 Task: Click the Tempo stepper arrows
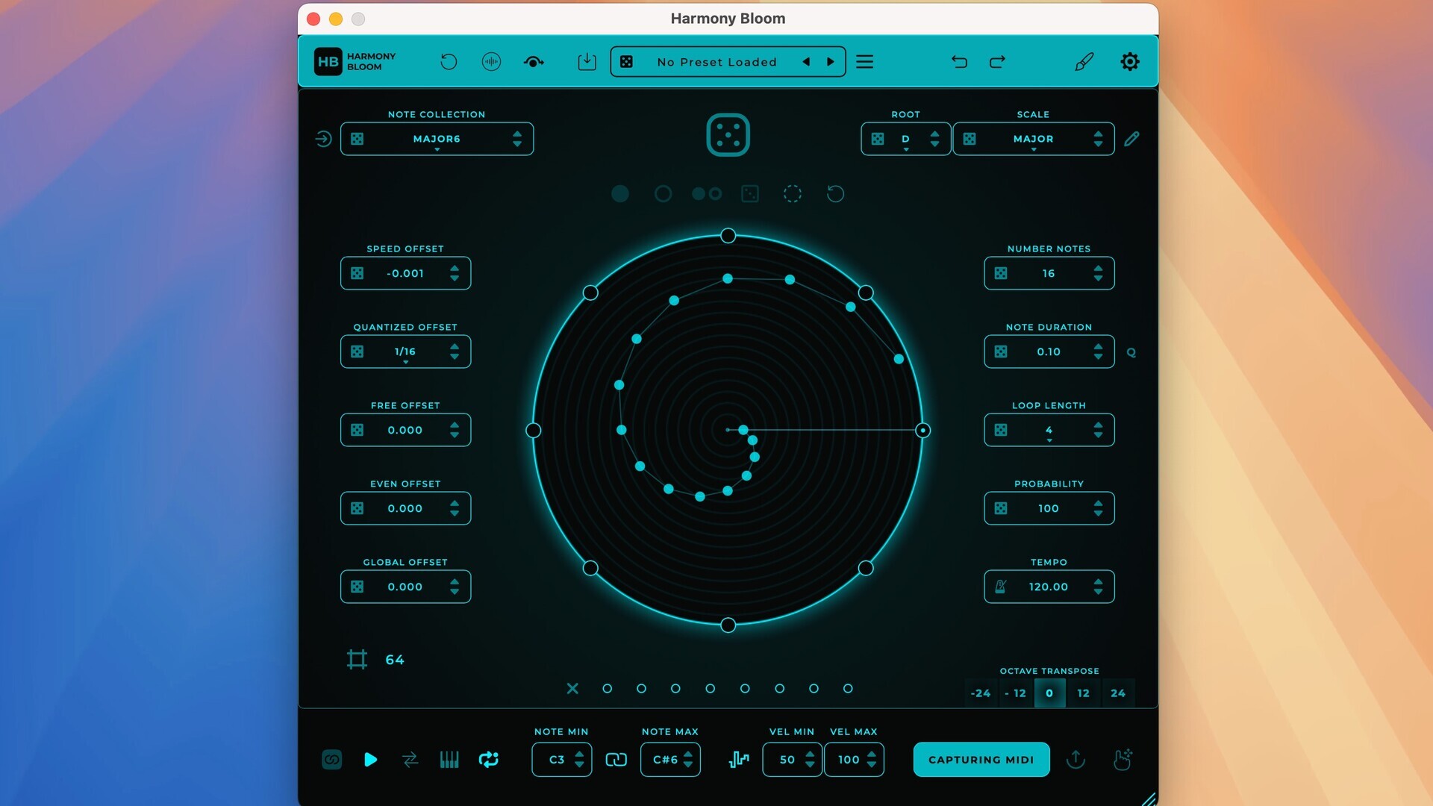[1098, 587]
